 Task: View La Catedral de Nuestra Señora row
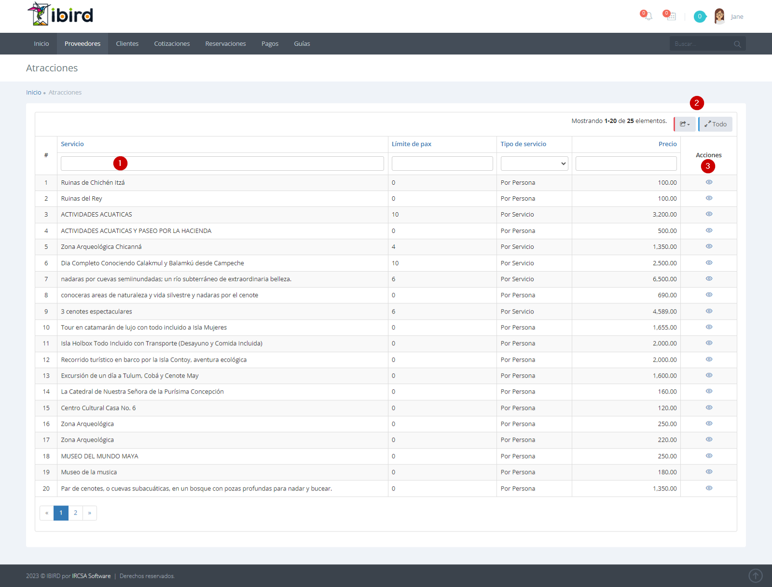click(x=709, y=391)
